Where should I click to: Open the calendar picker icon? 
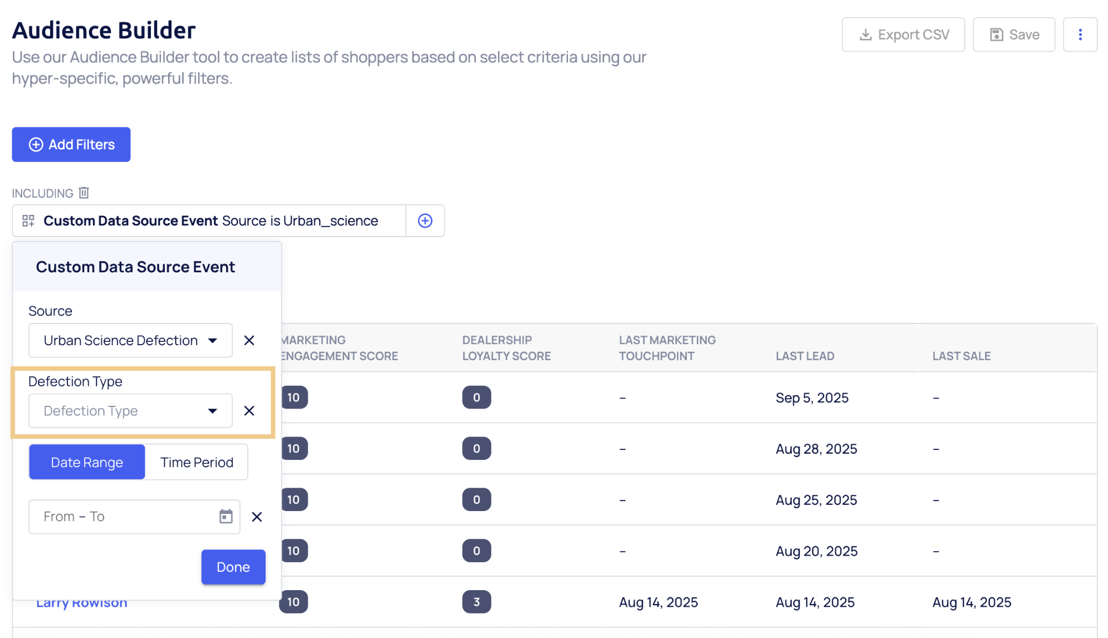coord(225,517)
